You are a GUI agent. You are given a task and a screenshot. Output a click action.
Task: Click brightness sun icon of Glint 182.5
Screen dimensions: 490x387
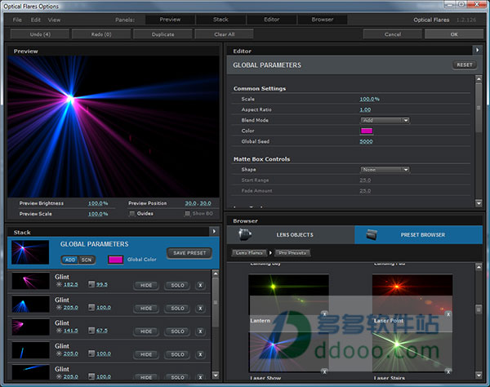tap(59, 285)
